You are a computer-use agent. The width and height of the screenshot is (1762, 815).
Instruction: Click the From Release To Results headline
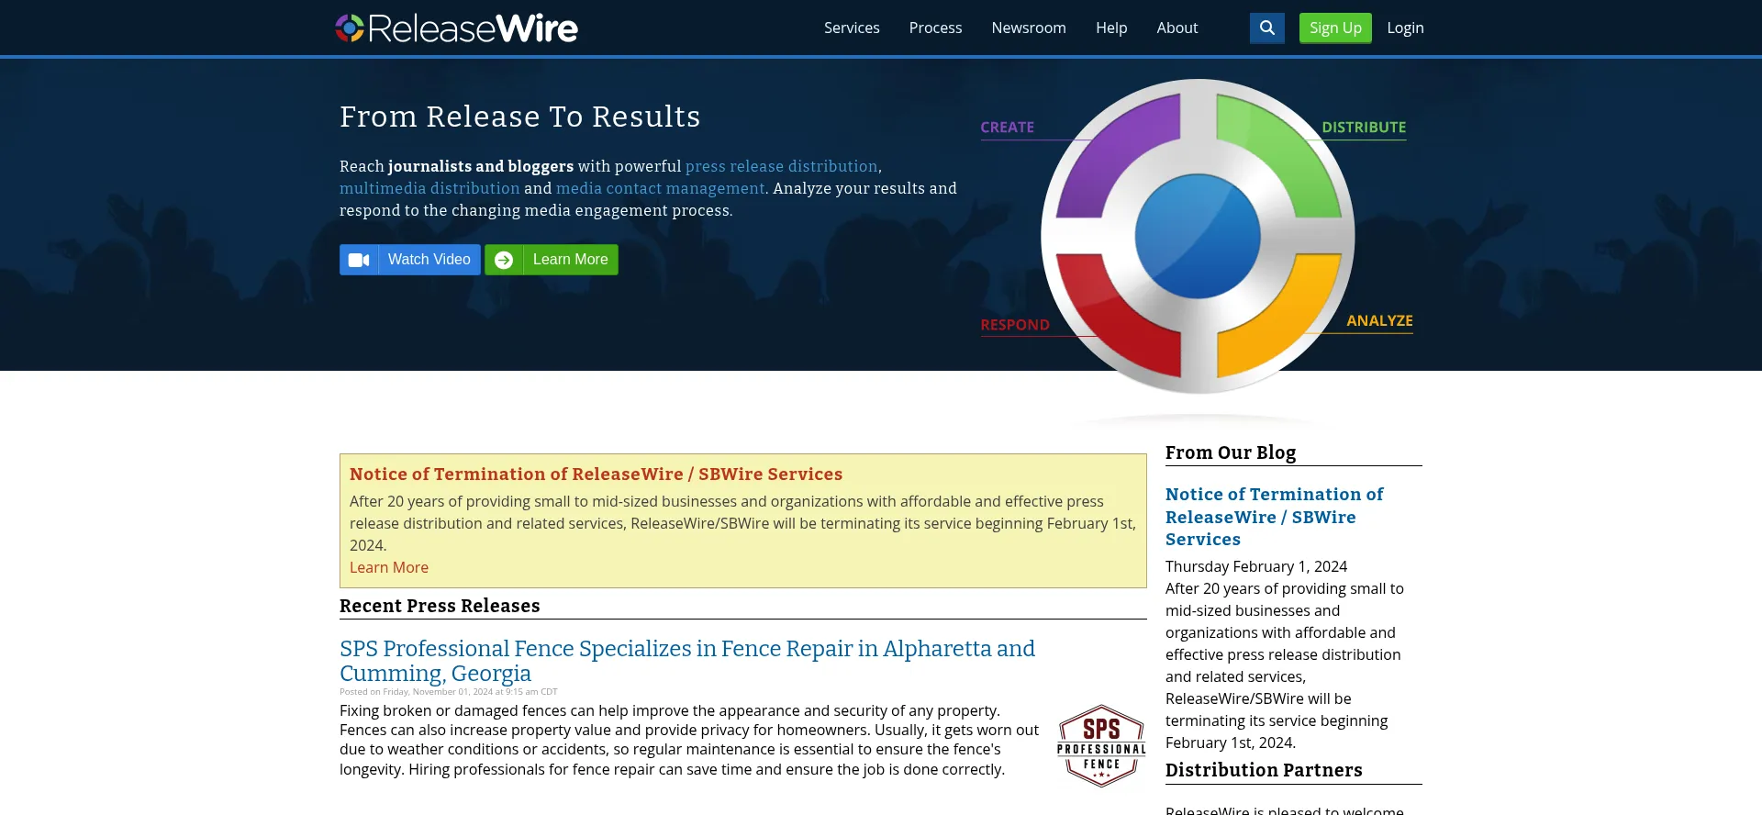(519, 117)
